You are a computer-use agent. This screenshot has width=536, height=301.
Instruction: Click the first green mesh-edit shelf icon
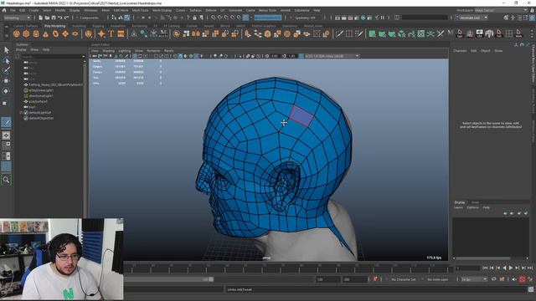pos(372,33)
